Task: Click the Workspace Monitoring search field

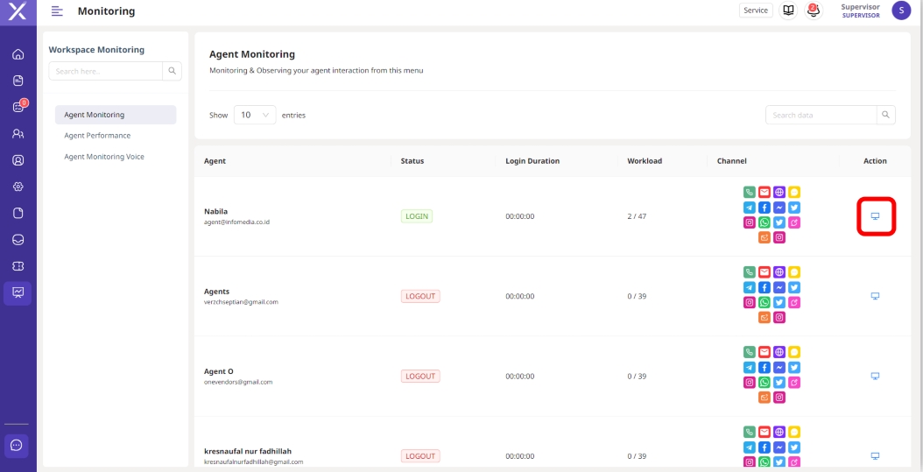Action: coord(105,71)
